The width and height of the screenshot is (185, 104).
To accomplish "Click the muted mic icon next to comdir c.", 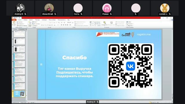I will coord(170,14).
